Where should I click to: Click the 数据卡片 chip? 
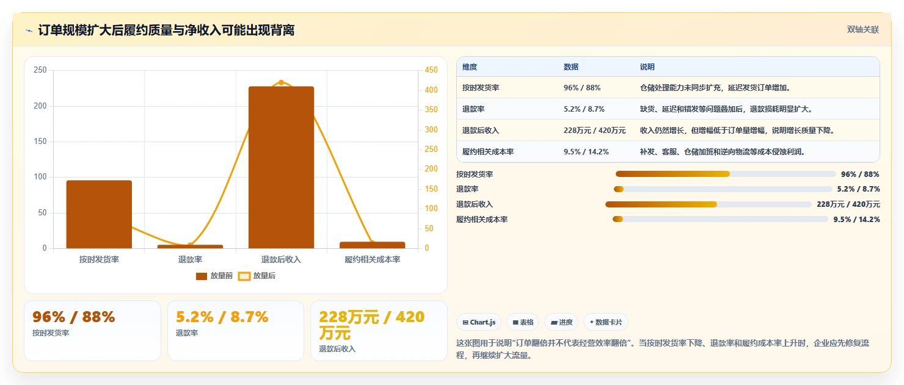pyautogui.click(x=606, y=322)
